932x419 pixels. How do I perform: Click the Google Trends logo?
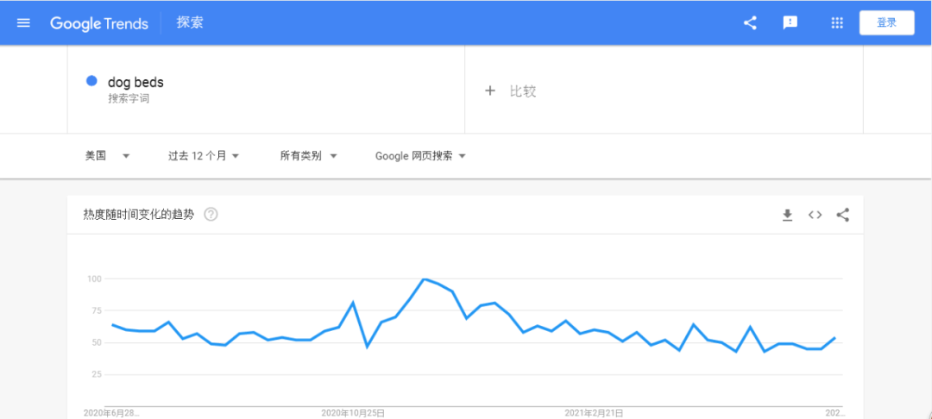(x=99, y=23)
